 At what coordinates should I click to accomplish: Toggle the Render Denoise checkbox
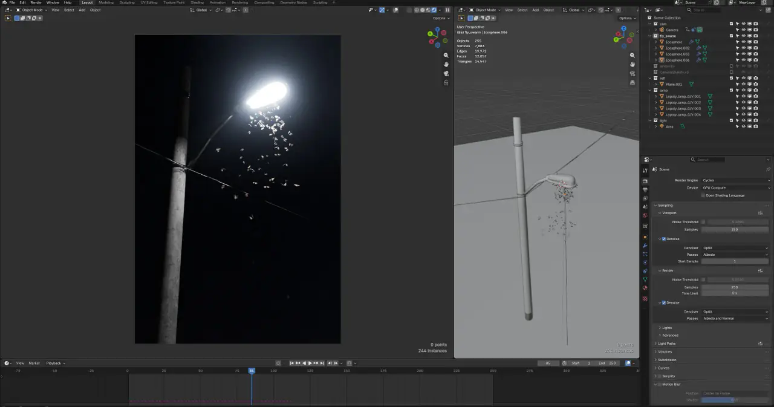point(664,302)
